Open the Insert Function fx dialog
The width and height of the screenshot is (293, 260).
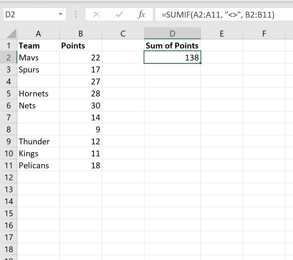tap(142, 14)
